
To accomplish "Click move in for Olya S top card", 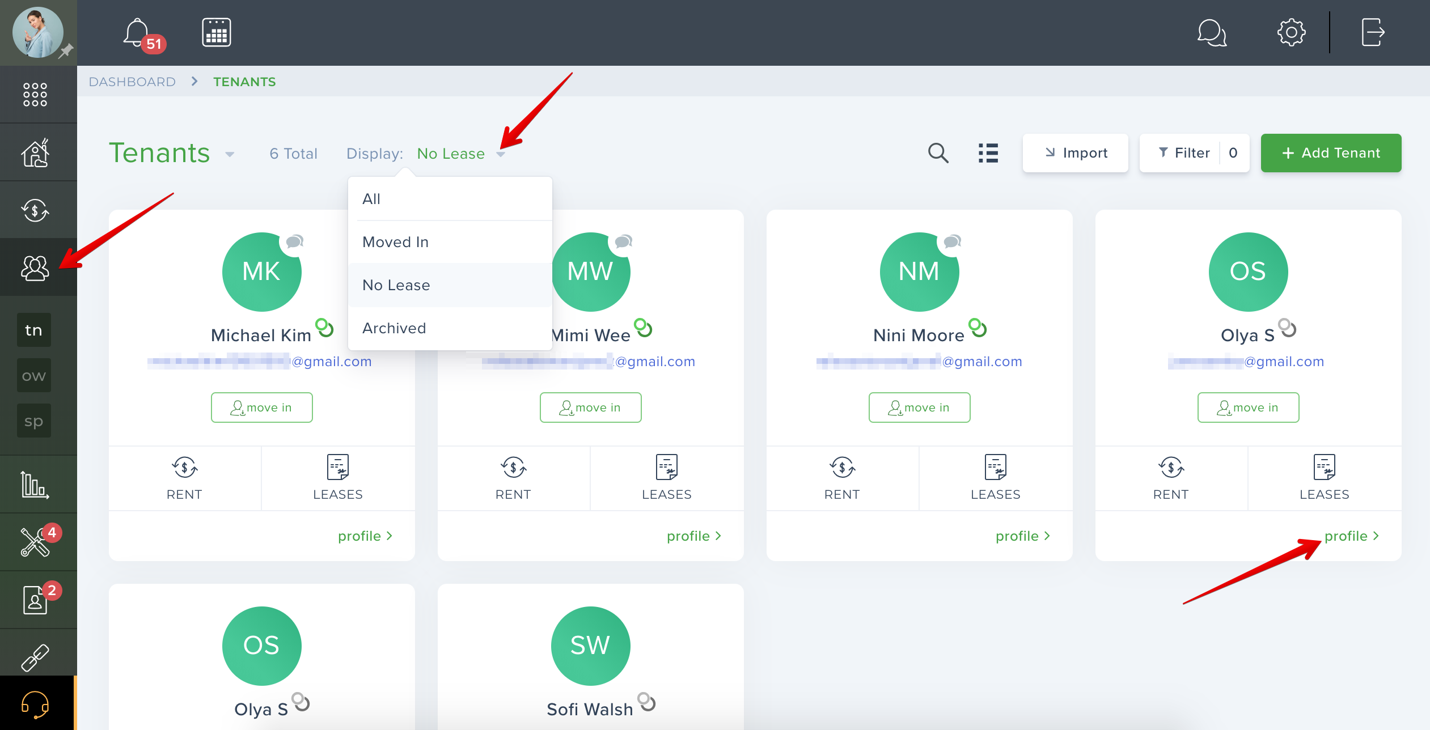I will point(1248,408).
